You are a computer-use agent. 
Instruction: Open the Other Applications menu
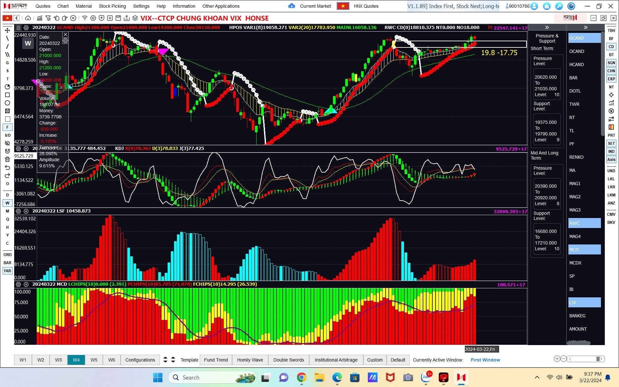[x=221, y=6]
